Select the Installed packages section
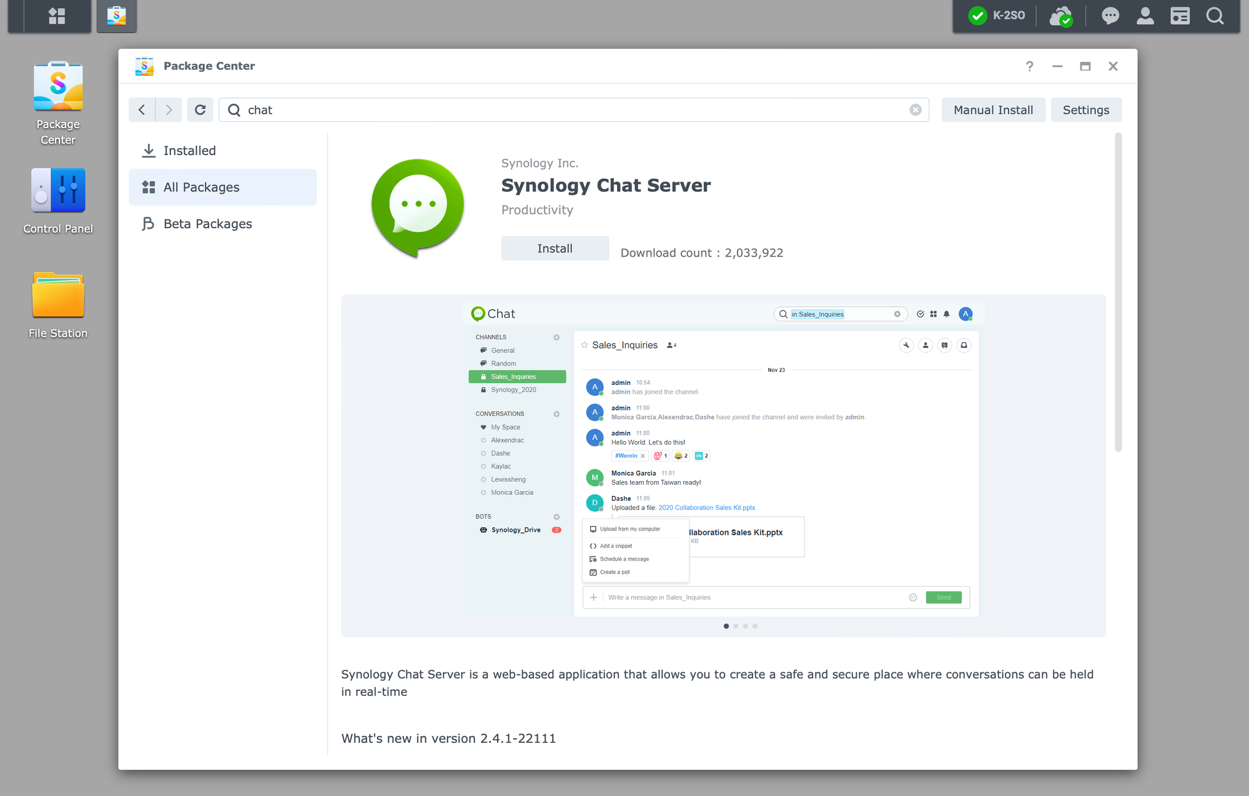Image resolution: width=1249 pixels, height=796 pixels. (x=189, y=151)
